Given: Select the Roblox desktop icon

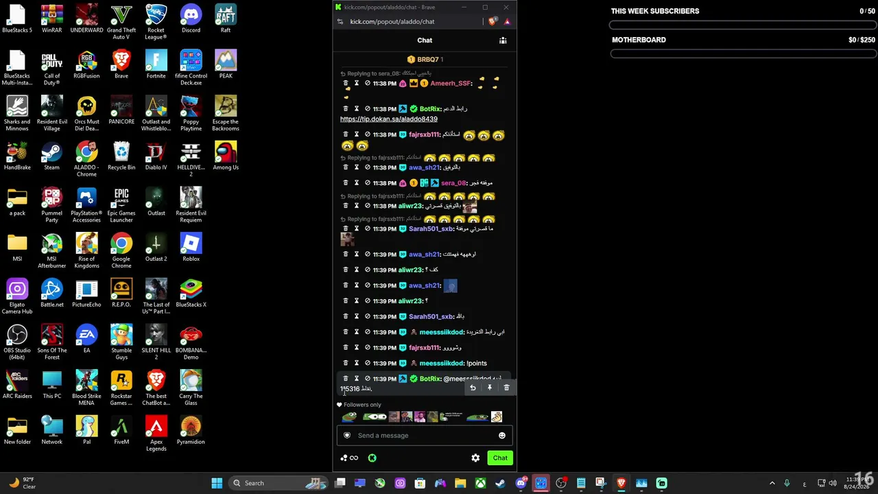Looking at the screenshot, I should click(191, 248).
